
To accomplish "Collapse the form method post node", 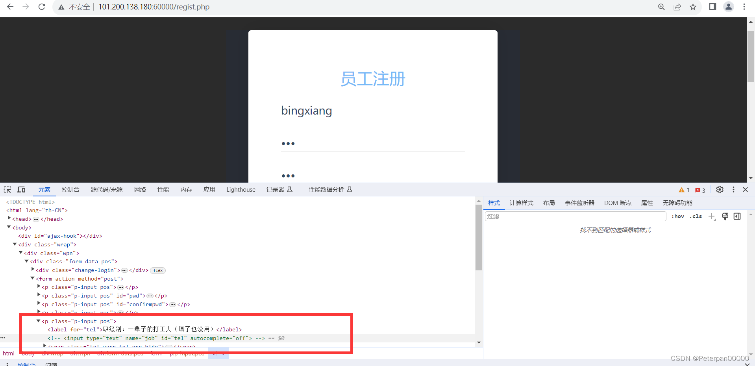I will (33, 278).
